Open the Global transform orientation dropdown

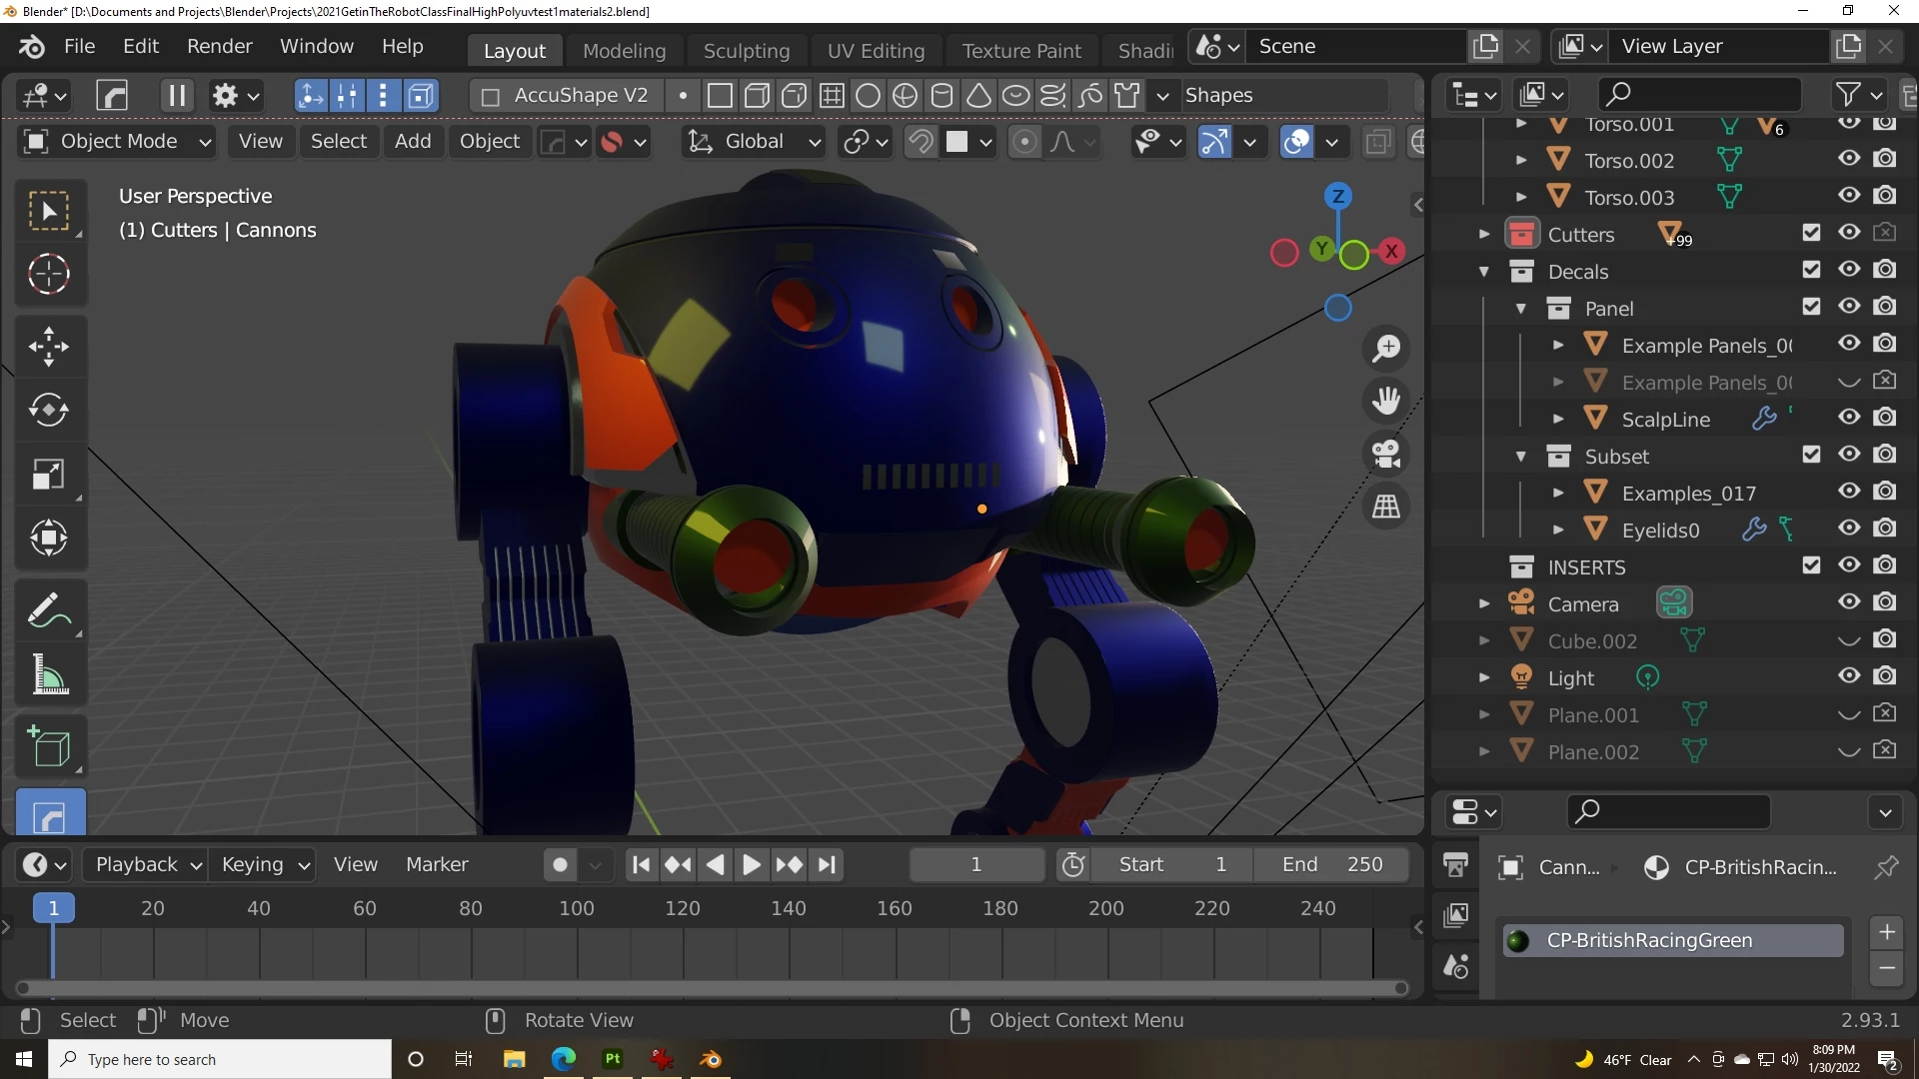tap(755, 142)
